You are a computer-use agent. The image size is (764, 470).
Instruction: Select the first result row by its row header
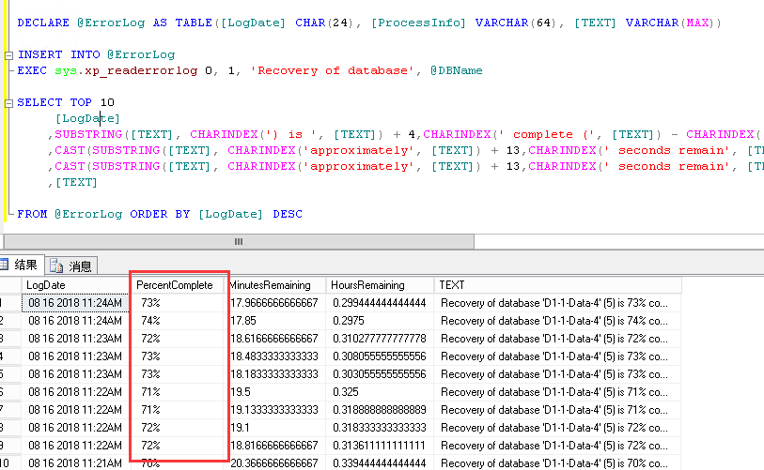pyautogui.click(x=8, y=303)
